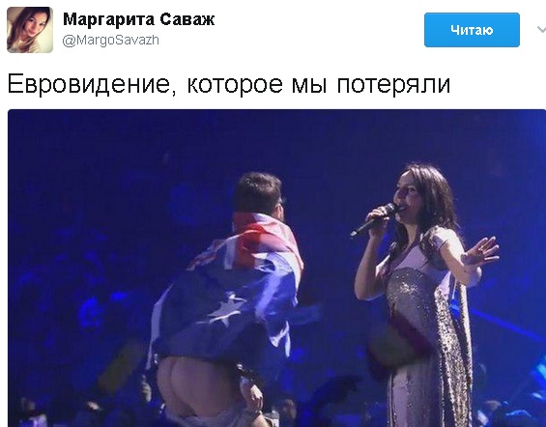
Task: Click the microphone in the tweet photo
Action: click(x=374, y=220)
